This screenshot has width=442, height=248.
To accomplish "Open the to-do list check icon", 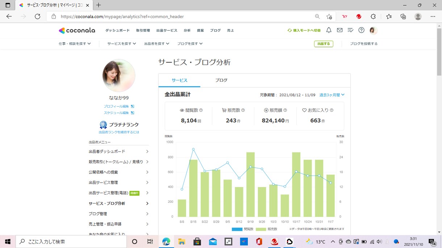I will tap(350, 30).
